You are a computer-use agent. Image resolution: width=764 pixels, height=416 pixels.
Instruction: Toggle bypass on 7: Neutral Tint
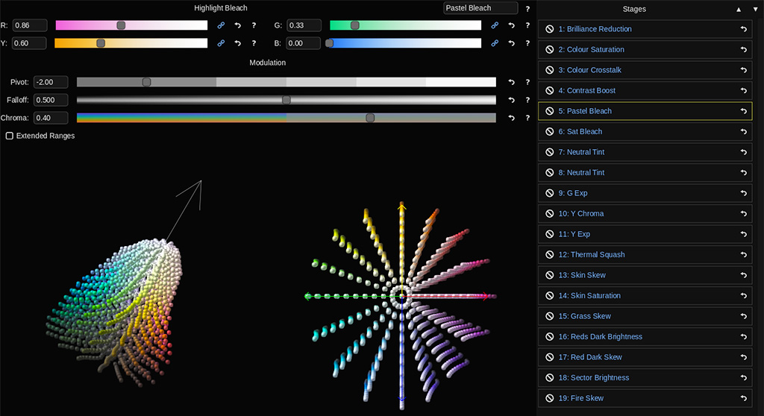click(550, 152)
